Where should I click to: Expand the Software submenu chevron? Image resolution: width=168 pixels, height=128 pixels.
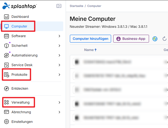point(60,36)
